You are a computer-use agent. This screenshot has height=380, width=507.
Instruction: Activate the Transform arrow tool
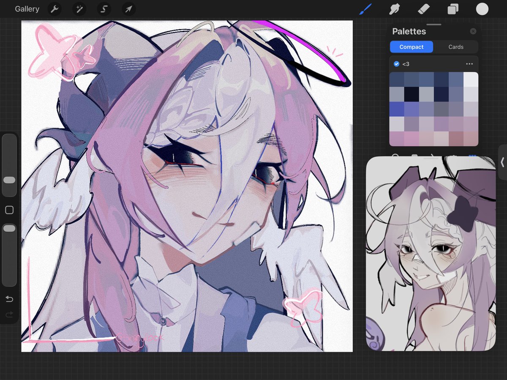click(128, 9)
